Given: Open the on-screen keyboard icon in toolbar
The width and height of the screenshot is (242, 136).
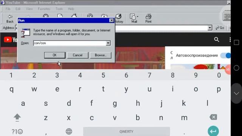Looking at the screenshot, I should pos(226,16).
